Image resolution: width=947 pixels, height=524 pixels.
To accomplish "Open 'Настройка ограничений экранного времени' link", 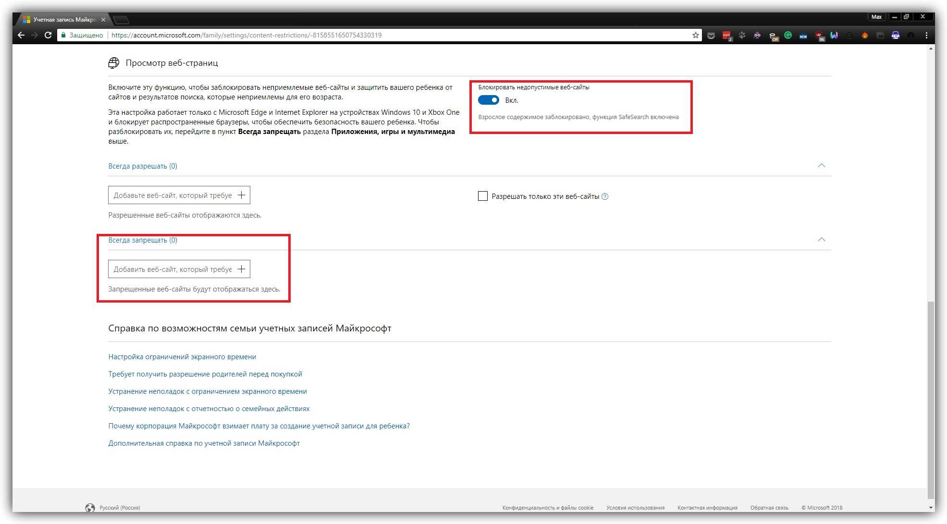I will tap(182, 357).
